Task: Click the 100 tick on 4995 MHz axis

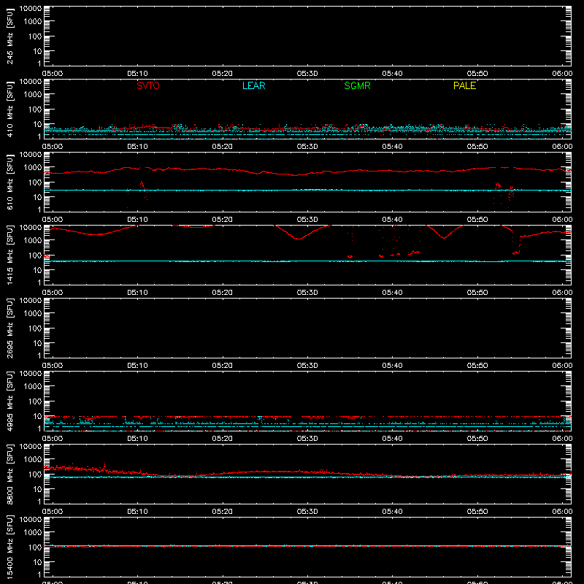Action: pos(35,401)
